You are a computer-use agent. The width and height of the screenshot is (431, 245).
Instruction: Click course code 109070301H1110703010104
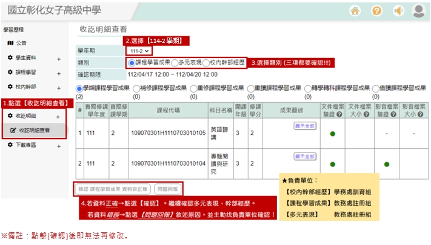pos(169,163)
